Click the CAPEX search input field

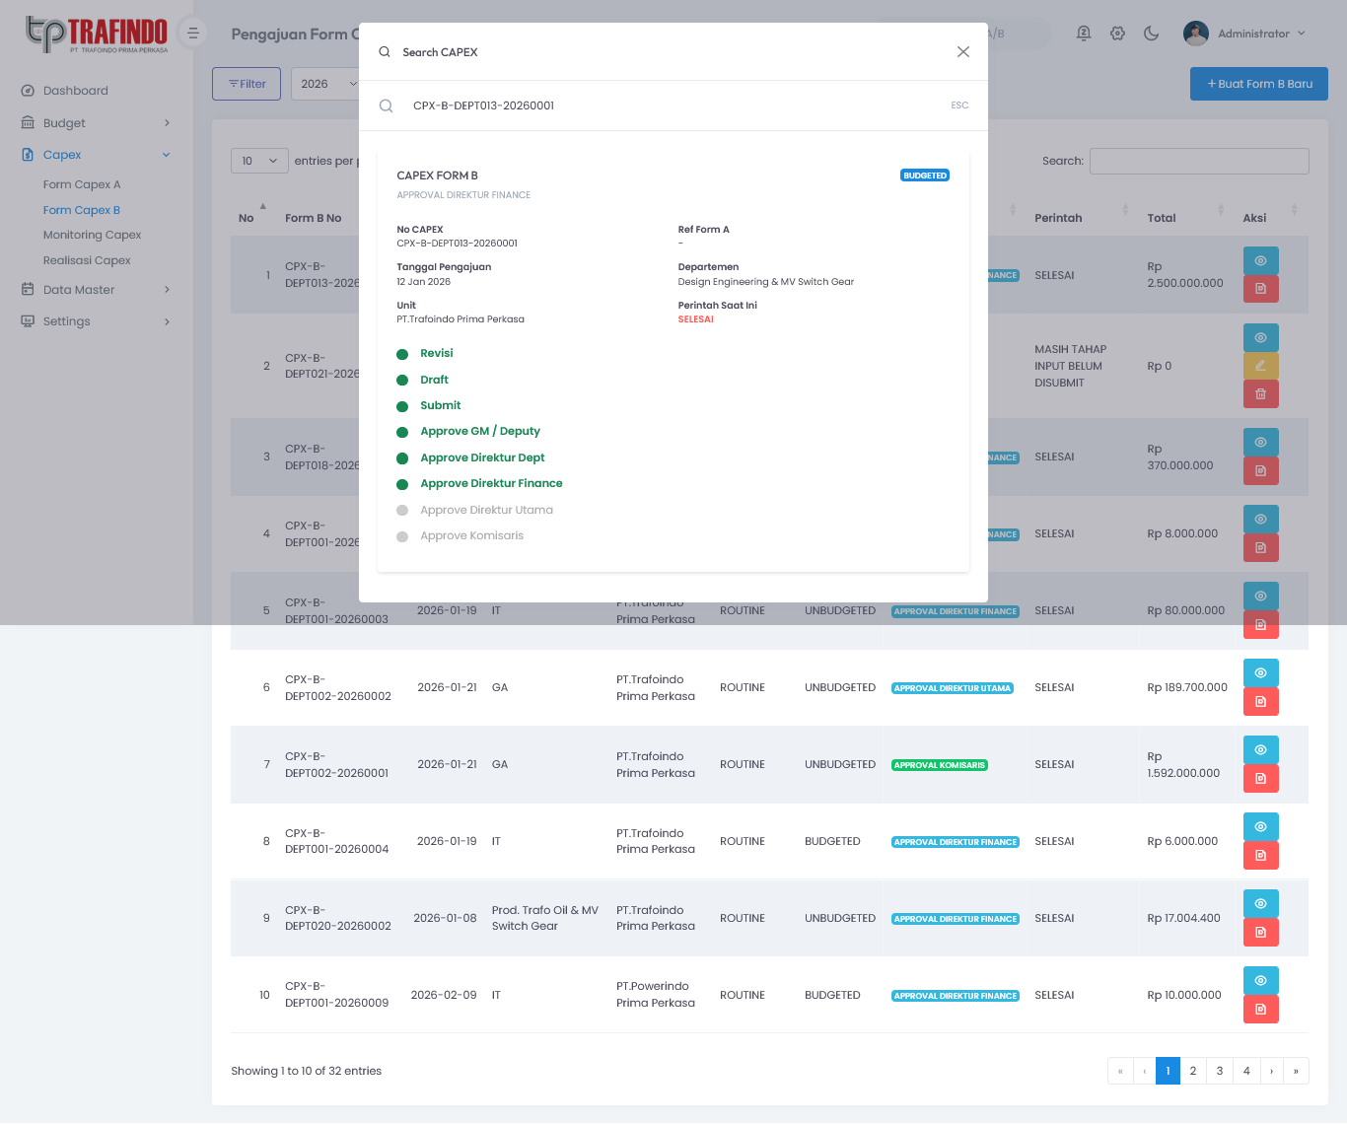(671, 105)
